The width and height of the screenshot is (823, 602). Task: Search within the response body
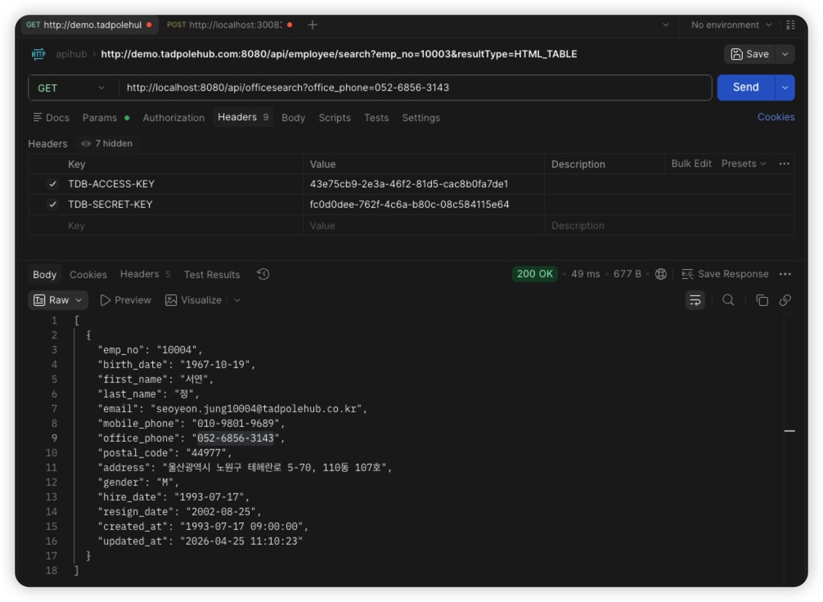[728, 300]
